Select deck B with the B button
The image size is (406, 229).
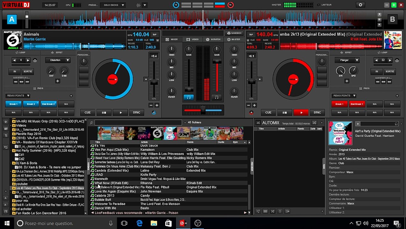coord(392,19)
